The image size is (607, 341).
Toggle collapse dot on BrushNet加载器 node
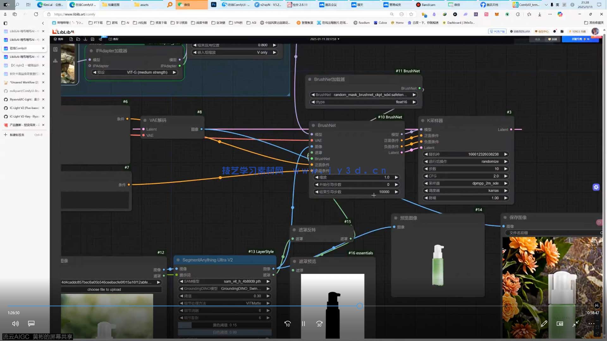tap(310, 80)
